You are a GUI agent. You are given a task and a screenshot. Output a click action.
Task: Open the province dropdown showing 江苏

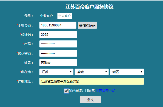tap(56, 72)
